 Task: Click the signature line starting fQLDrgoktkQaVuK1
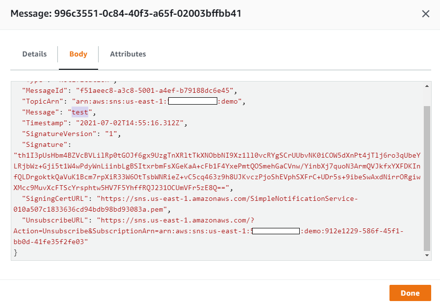coord(217,177)
